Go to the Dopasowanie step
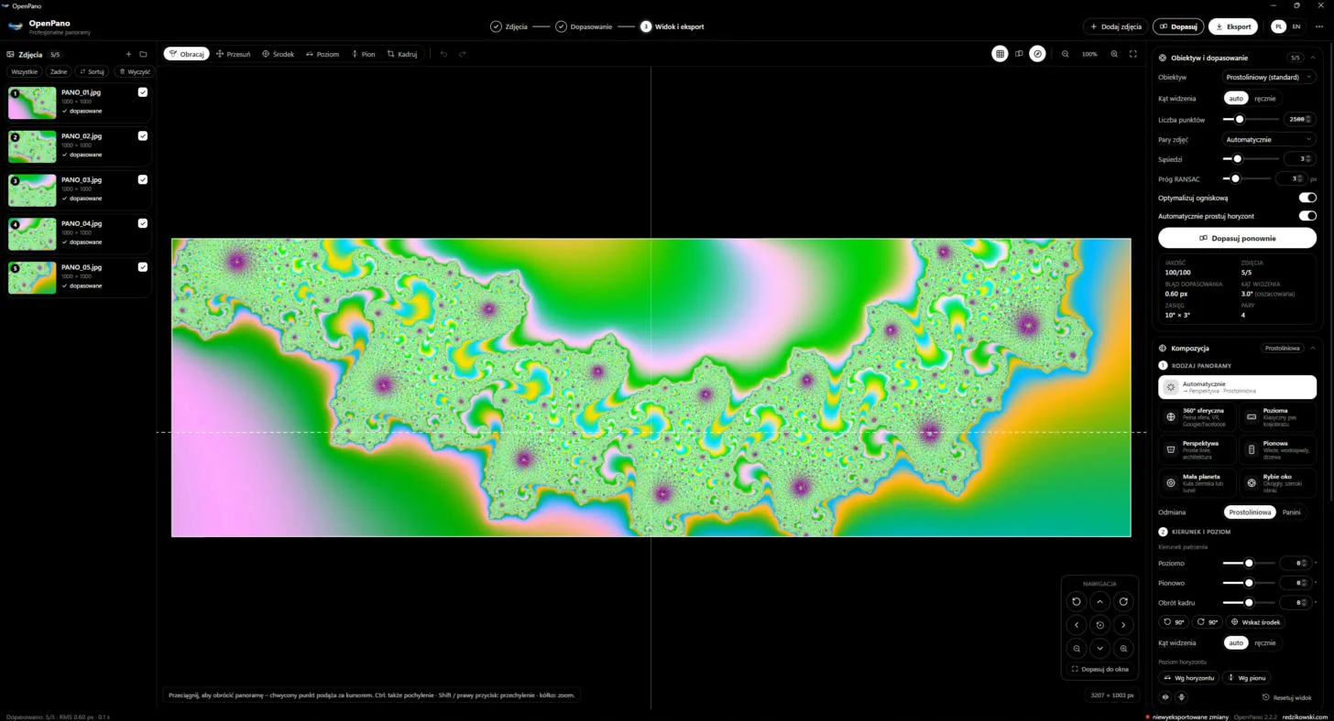Viewport: 1334px width, 721px height. tap(584, 27)
